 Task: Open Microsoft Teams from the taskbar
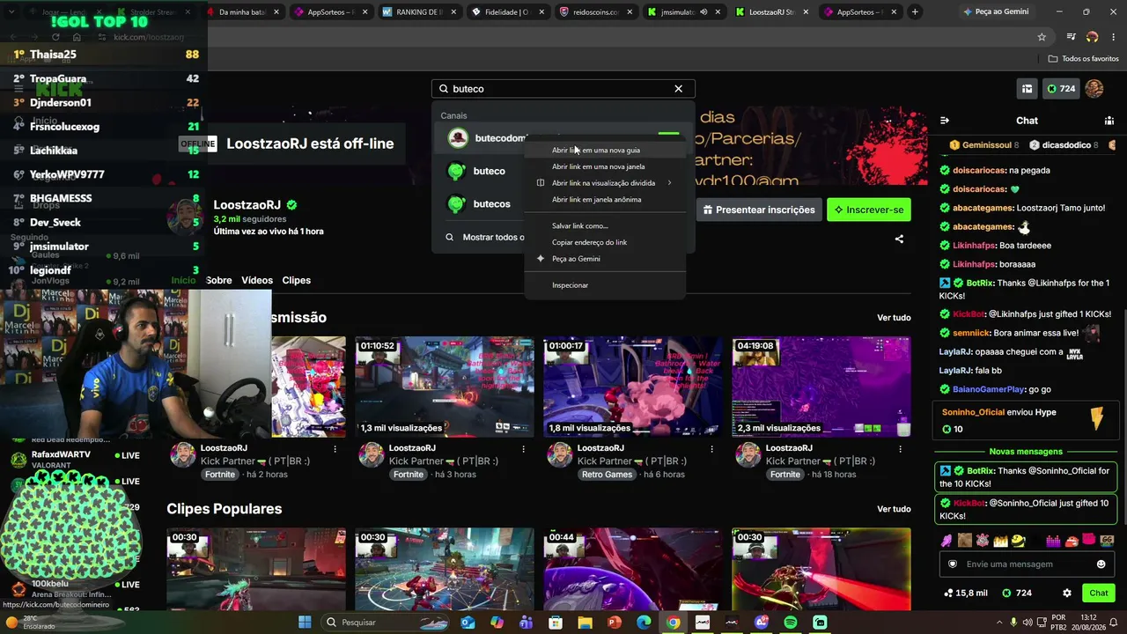[527, 623]
